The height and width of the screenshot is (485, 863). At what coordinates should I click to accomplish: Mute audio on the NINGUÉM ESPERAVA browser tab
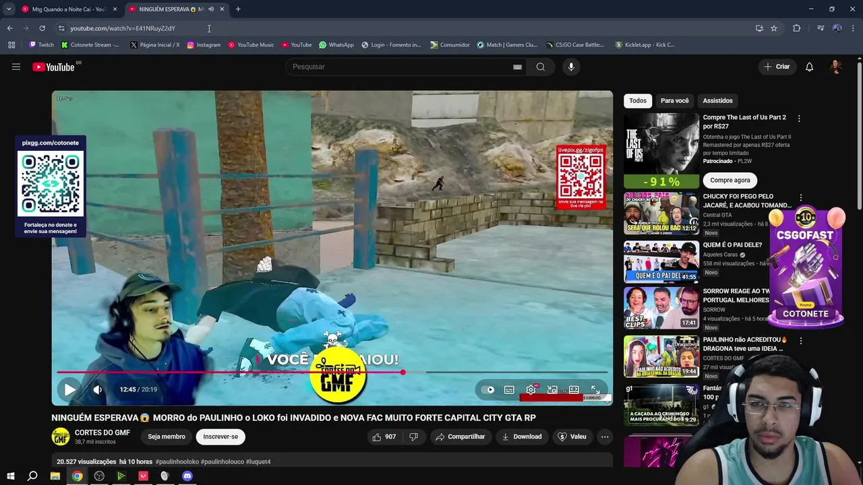(211, 9)
